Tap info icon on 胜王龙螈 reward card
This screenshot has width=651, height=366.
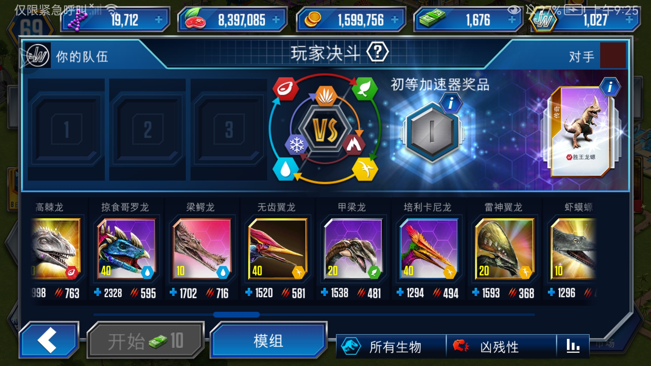(610, 87)
